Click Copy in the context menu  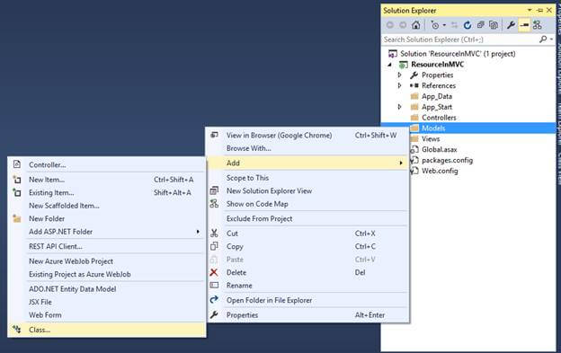(308, 246)
